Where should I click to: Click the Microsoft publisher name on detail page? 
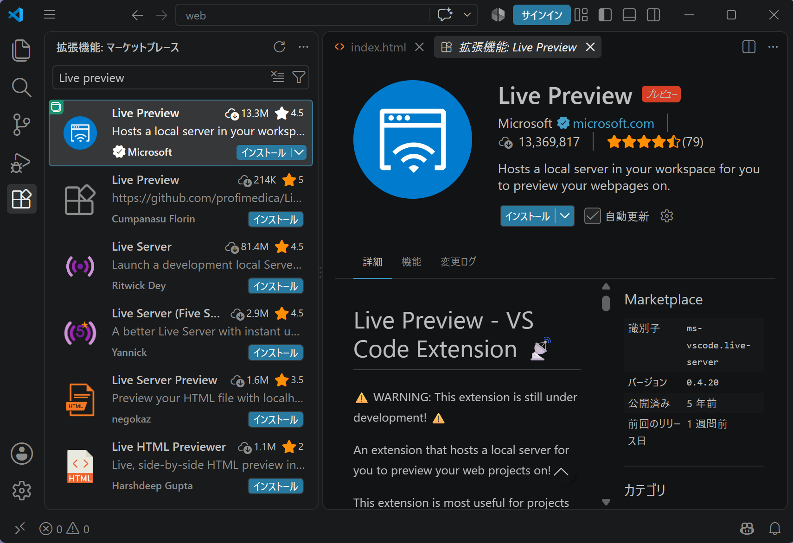tap(525, 123)
